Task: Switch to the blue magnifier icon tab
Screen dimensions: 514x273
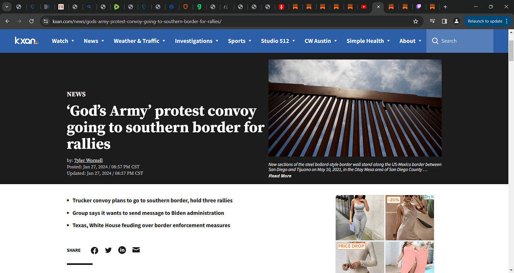Action: pyautogui.click(x=89, y=7)
